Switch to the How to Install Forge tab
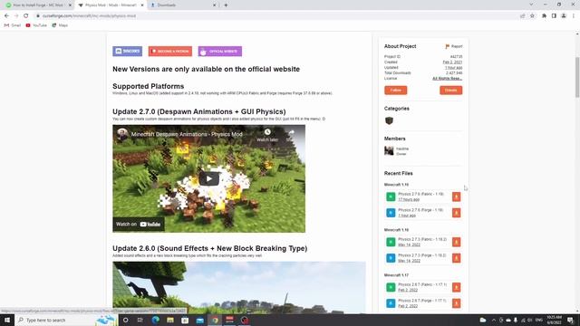Viewport: 580px width, 326px height. tap(37, 5)
